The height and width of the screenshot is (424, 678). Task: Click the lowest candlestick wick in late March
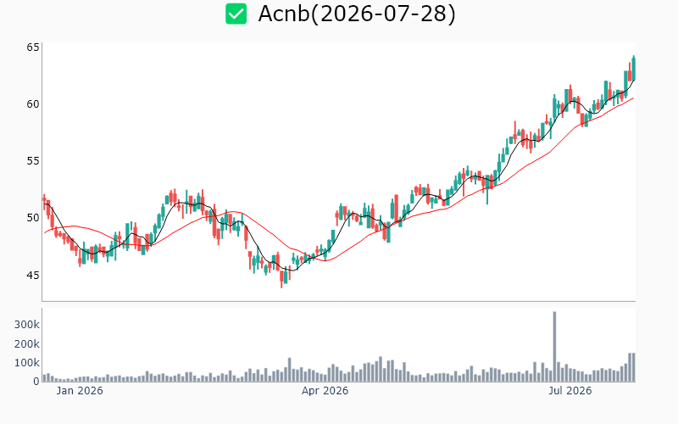point(281,279)
